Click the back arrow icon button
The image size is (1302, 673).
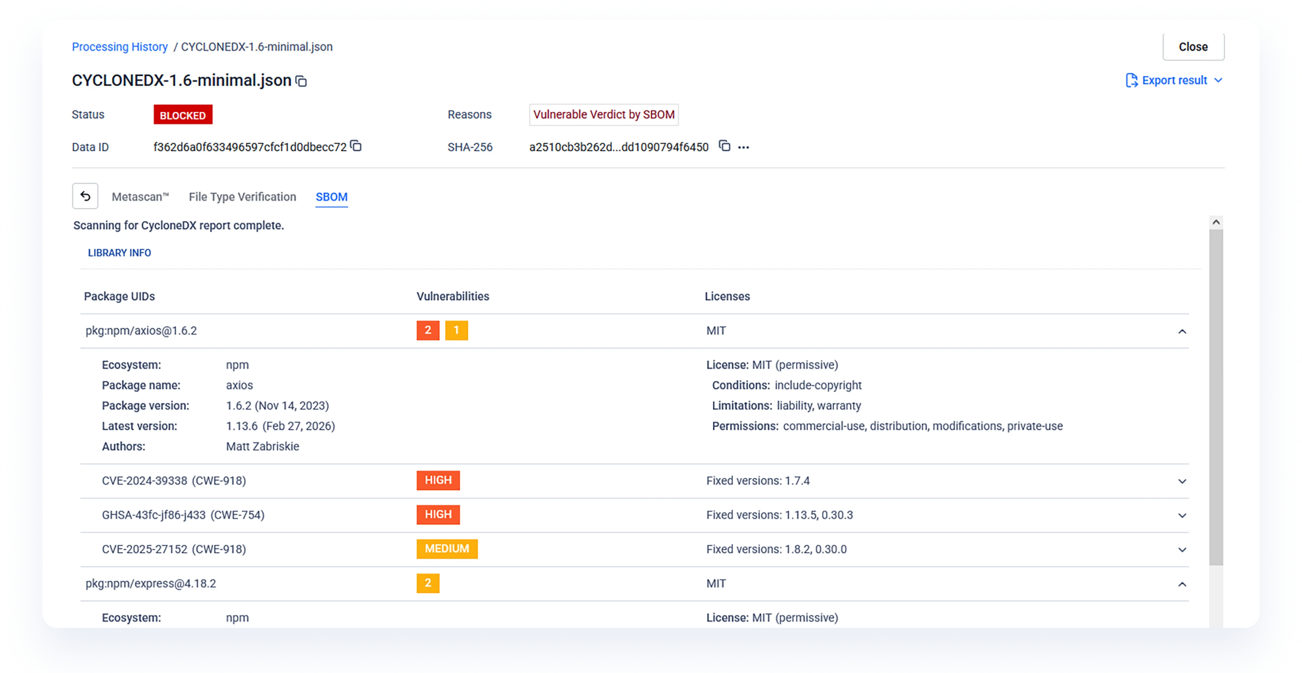tap(85, 196)
